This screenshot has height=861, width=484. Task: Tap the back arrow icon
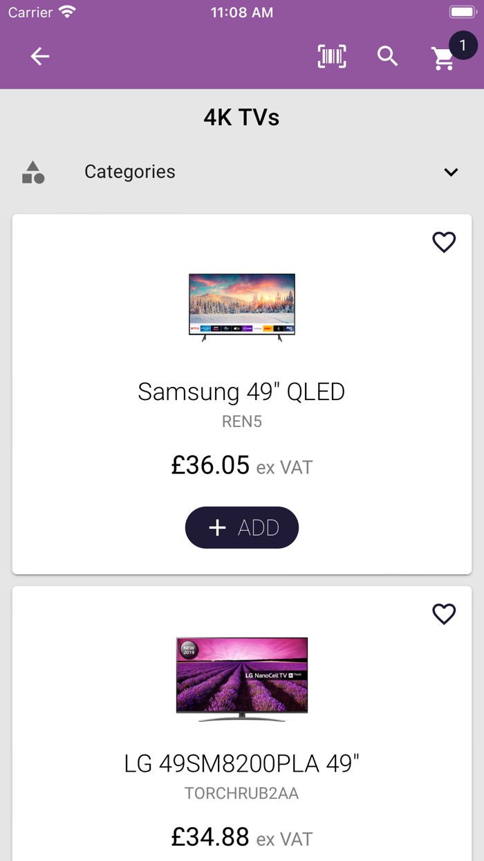[x=40, y=57]
